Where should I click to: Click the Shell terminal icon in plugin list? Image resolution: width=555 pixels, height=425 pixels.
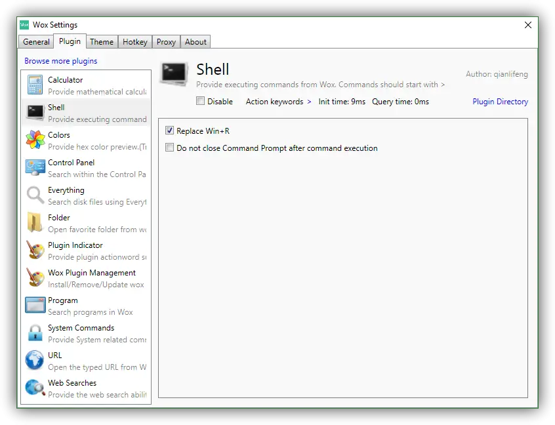35,113
